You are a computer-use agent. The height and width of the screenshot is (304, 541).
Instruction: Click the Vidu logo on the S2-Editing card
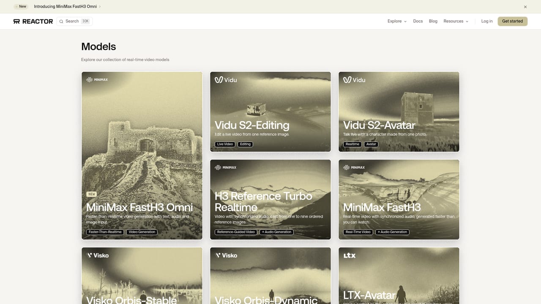[226, 80]
